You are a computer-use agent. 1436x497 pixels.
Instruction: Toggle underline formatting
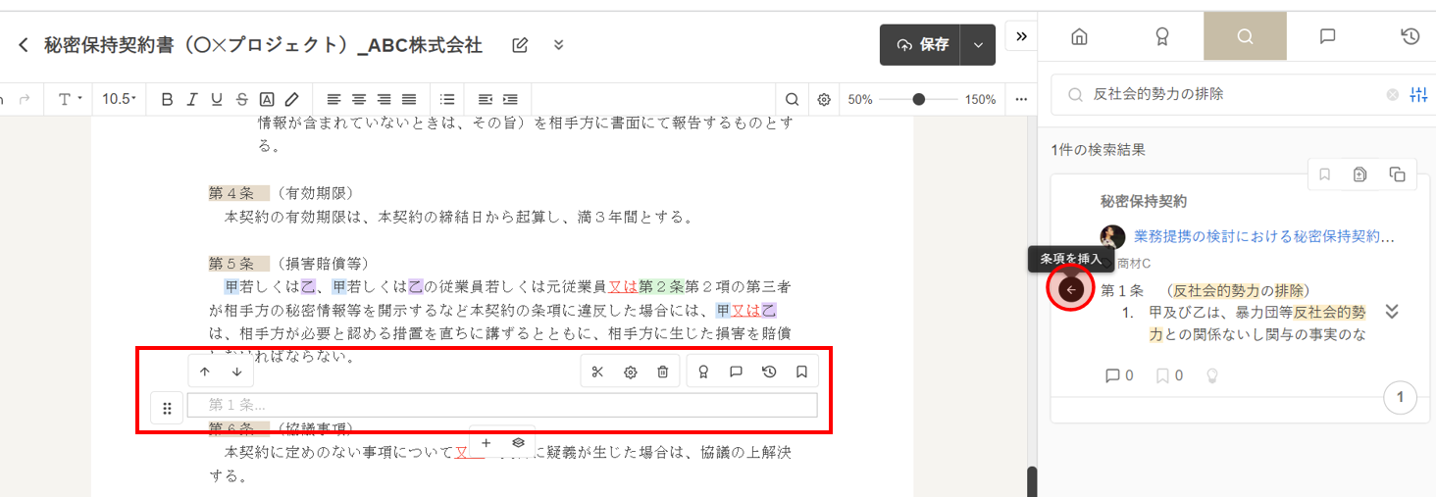click(x=217, y=99)
